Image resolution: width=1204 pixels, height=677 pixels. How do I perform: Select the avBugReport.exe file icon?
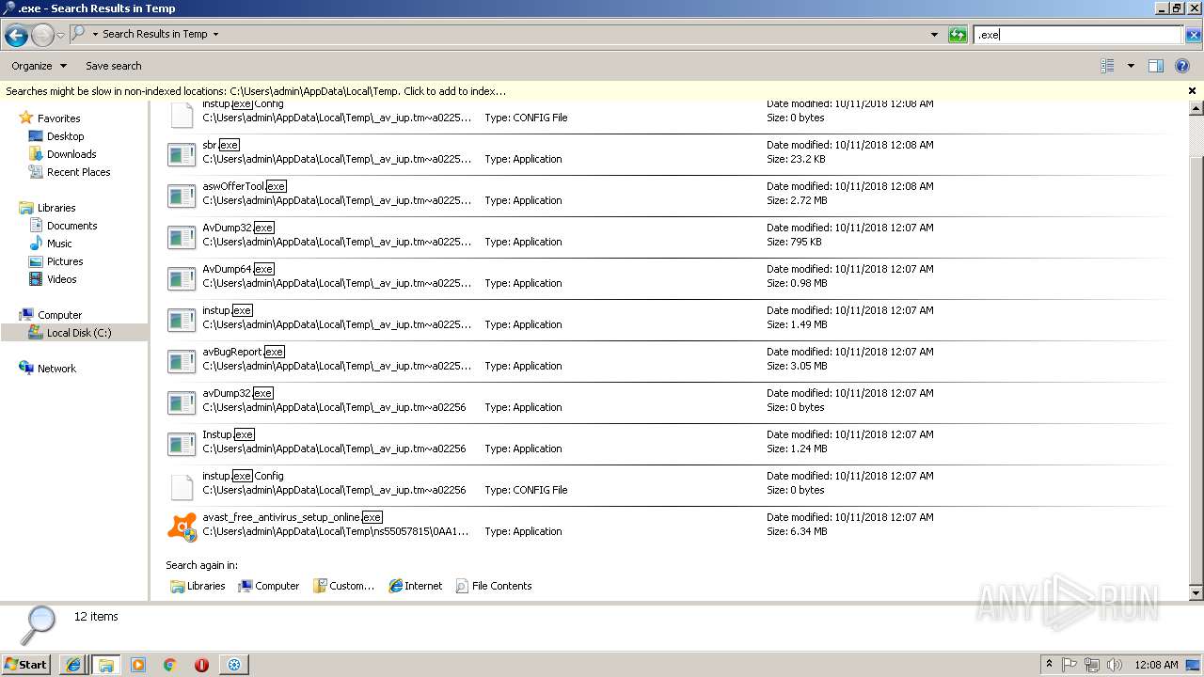[x=182, y=361]
